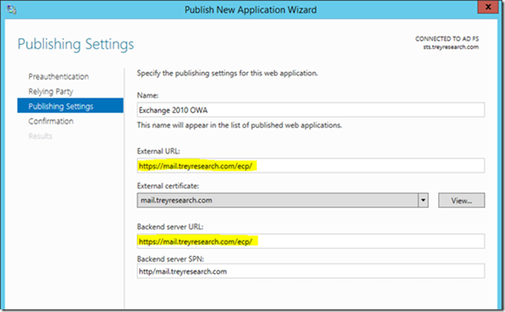The image size is (505, 312).
Task: Go to the Preauthentication step
Action: 59,76
